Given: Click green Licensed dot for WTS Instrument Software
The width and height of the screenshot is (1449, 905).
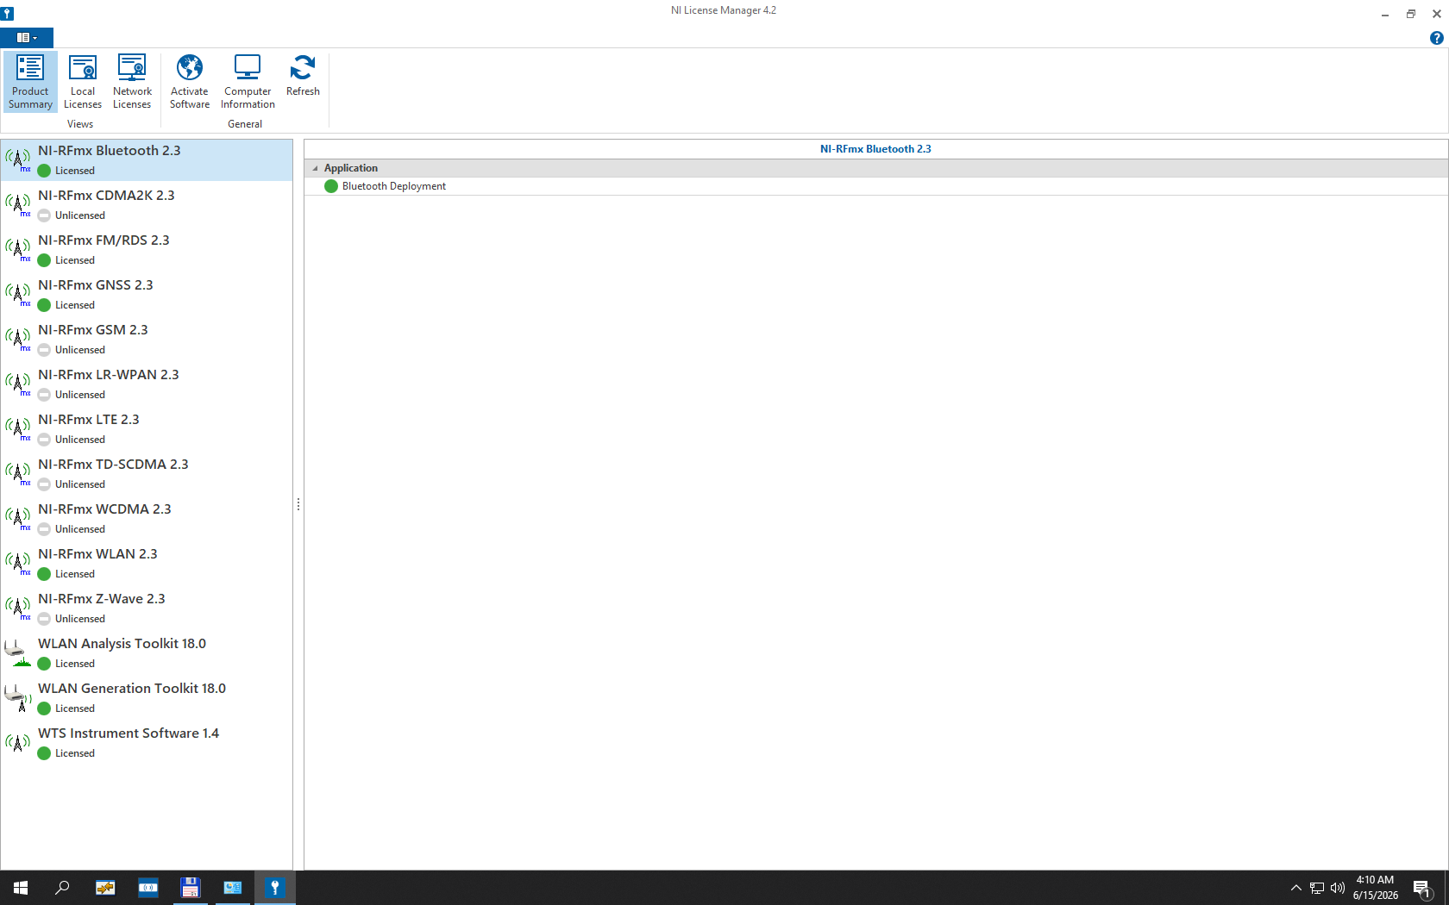Looking at the screenshot, I should [x=45, y=753].
